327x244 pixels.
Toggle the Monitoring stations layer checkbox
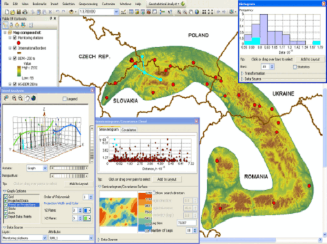15,38
